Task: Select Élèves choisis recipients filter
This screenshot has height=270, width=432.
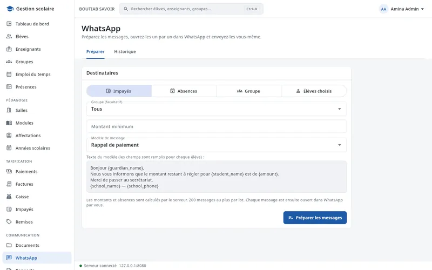Action: pos(314,91)
